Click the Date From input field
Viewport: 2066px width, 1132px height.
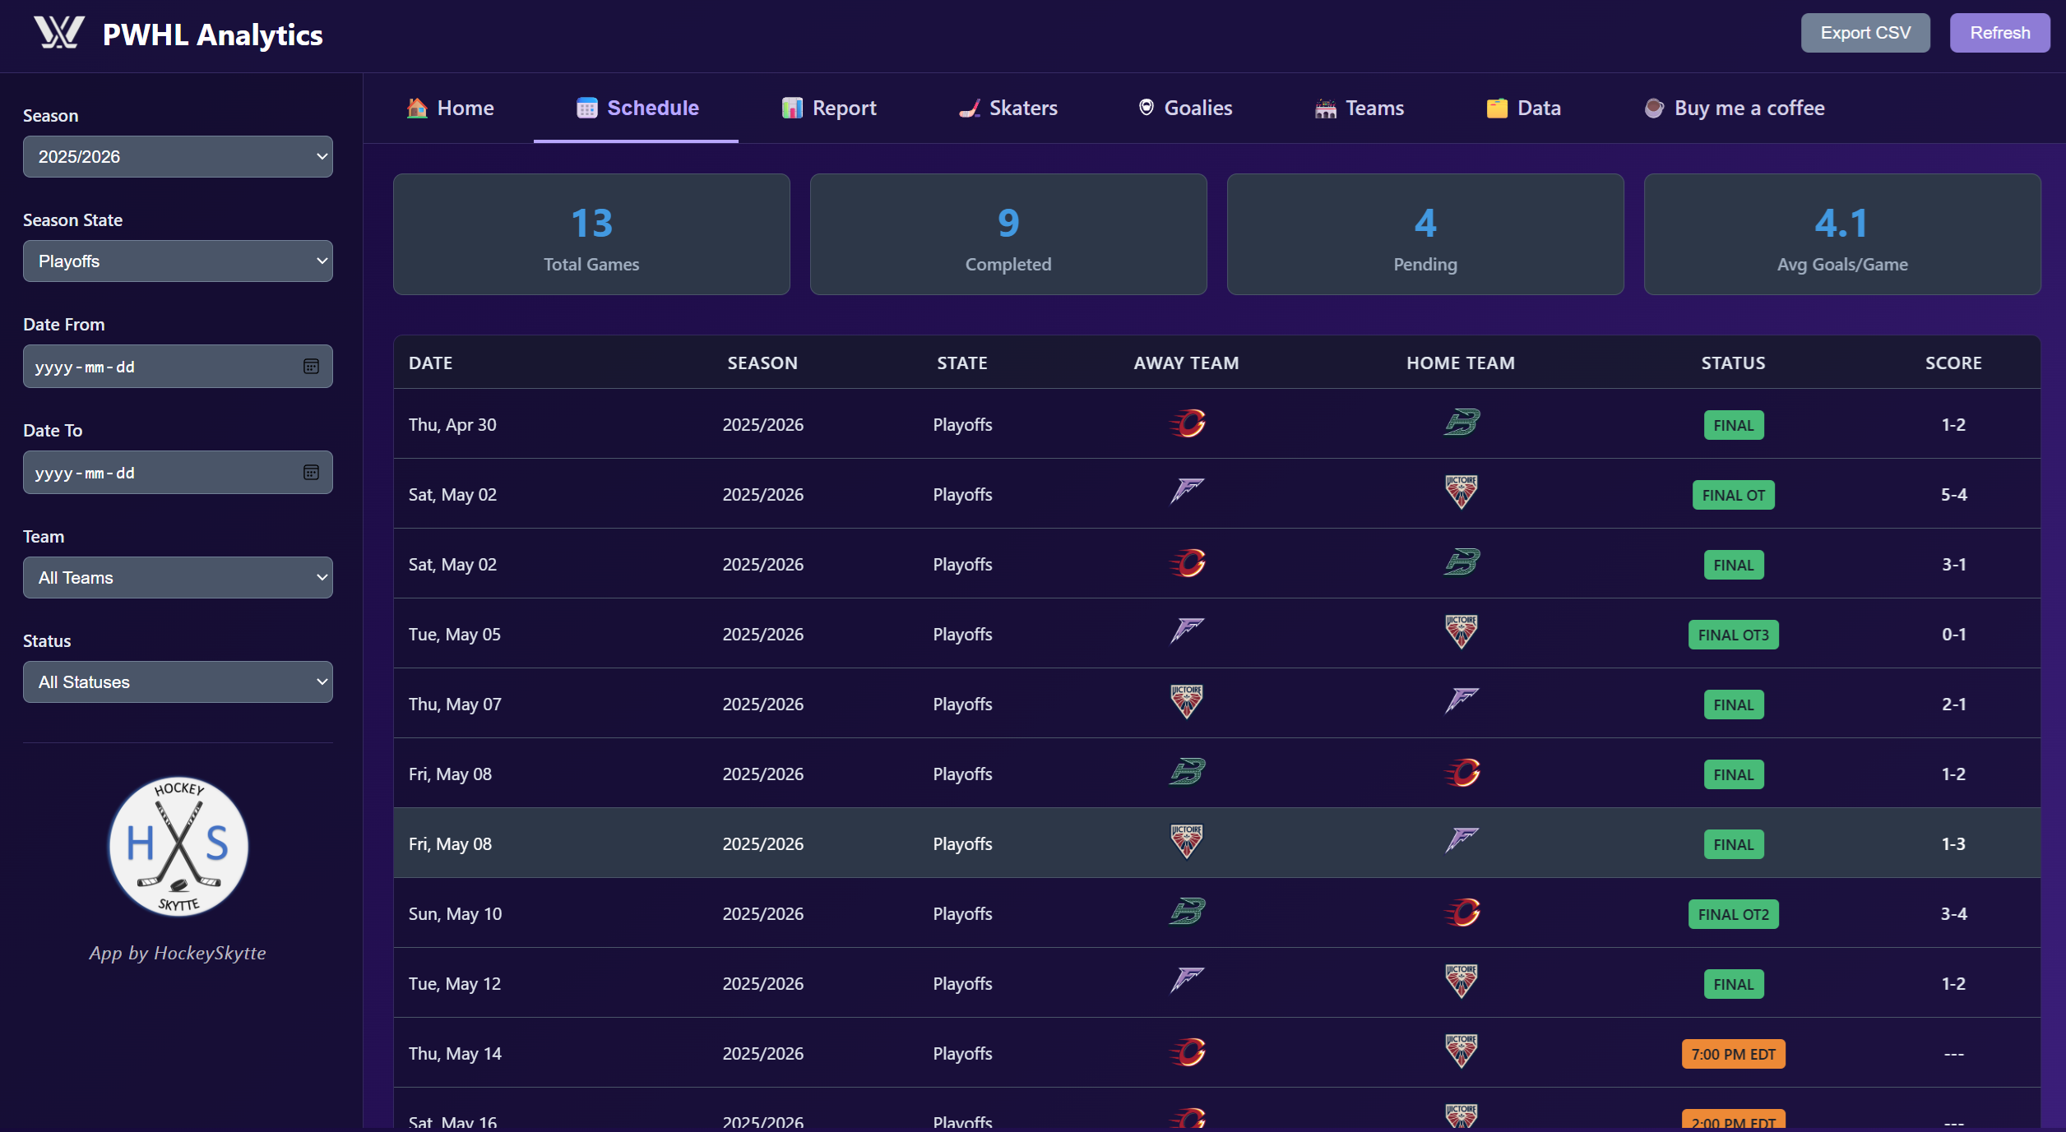[178, 367]
